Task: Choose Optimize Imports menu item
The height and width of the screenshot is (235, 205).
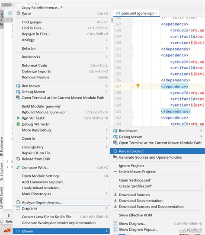Action: pyautogui.click(x=62, y=71)
